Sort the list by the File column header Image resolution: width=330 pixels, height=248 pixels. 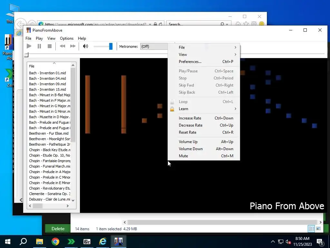[49, 66]
